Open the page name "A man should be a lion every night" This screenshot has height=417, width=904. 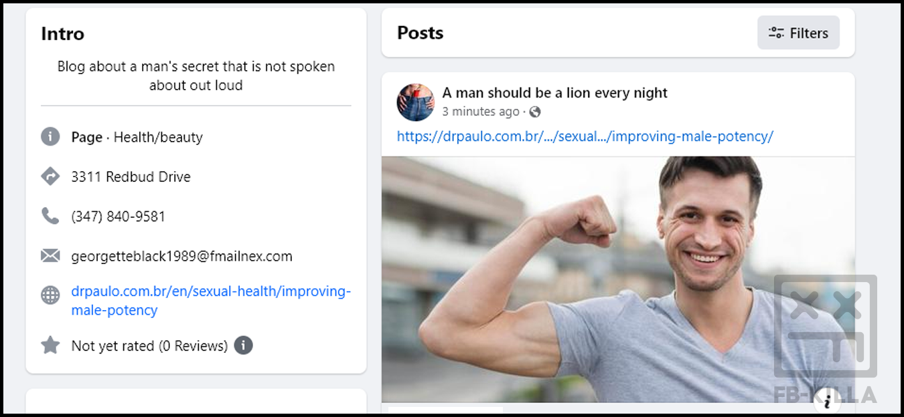[554, 93]
